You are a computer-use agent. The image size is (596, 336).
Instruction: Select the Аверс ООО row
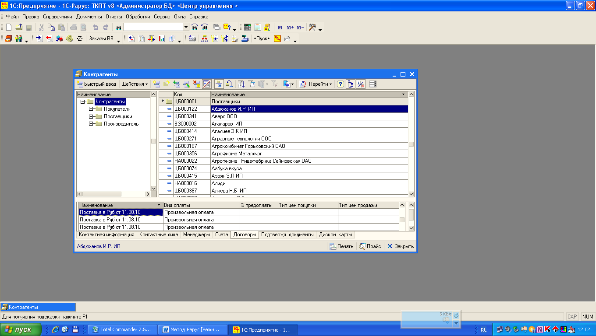coord(283,116)
